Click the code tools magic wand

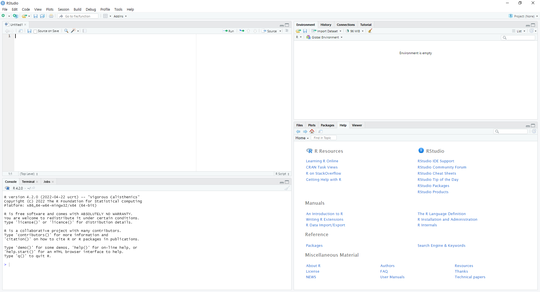pos(73,31)
